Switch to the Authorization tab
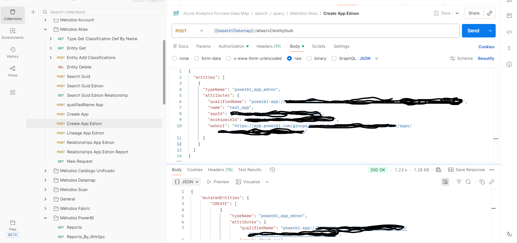The height and width of the screenshot is (243, 517). coord(234,46)
